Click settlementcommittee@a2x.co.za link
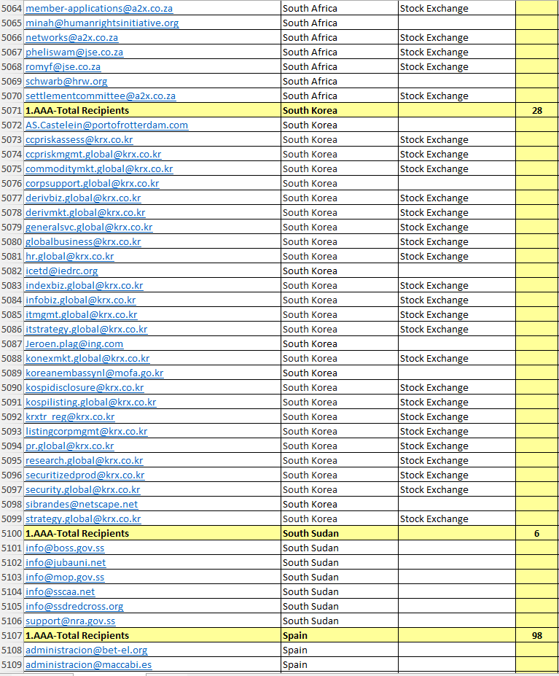Image resolution: width=559 pixels, height=676 pixels. coord(101,96)
